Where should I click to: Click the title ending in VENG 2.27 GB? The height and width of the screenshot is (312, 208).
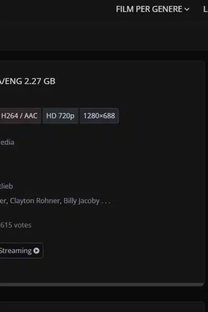pyautogui.click(x=28, y=81)
